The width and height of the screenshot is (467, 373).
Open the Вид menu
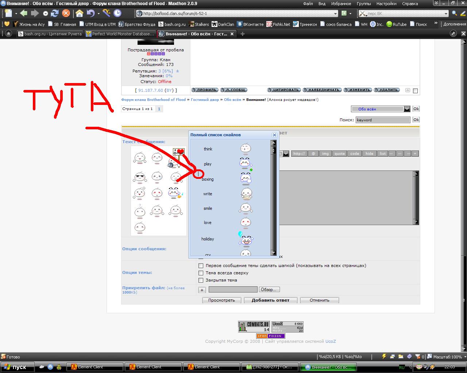322,4
